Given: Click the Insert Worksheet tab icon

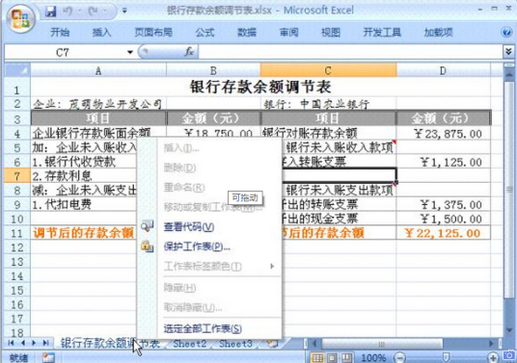Looking at the screenshot, I should pyautogui.click(x=272, y=344).
